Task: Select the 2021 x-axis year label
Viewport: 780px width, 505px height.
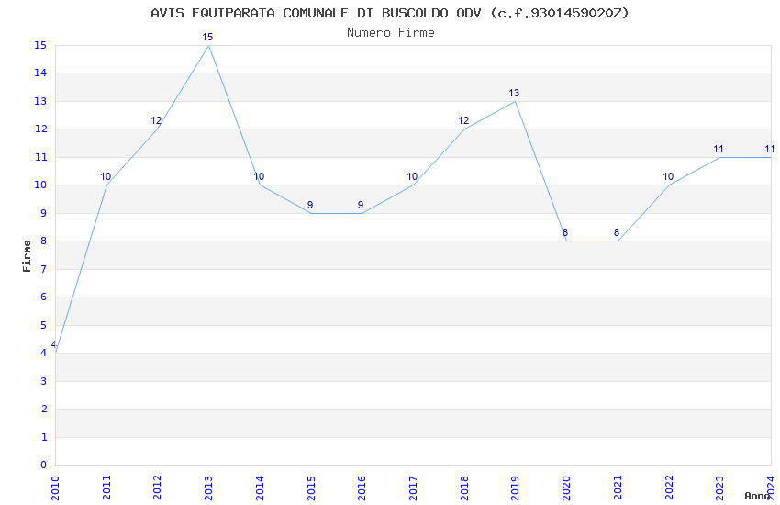Action: [x=618, y=488]
